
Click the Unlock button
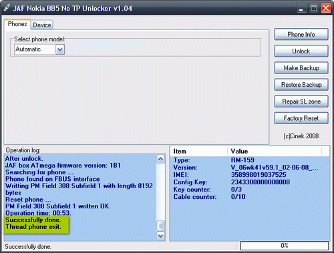[301, 51]
